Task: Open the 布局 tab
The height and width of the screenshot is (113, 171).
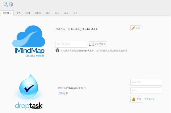Action: tap(57, 13)
